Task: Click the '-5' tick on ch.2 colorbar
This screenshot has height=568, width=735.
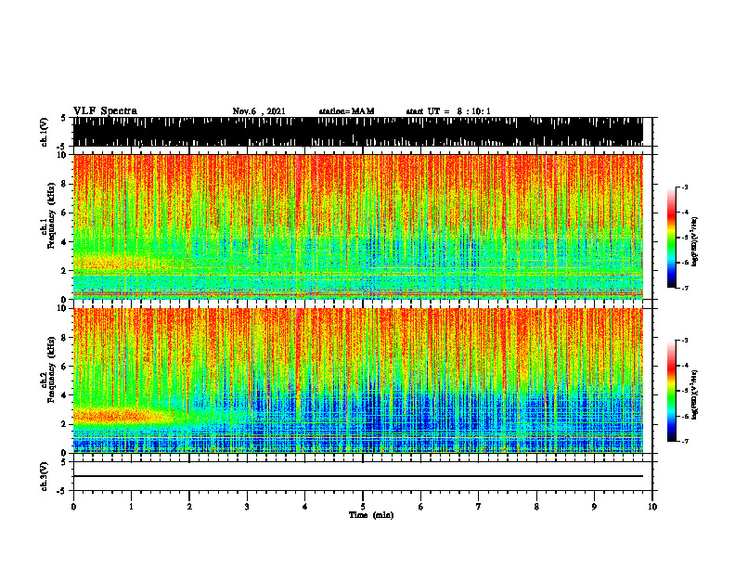Action: (684, 391)
